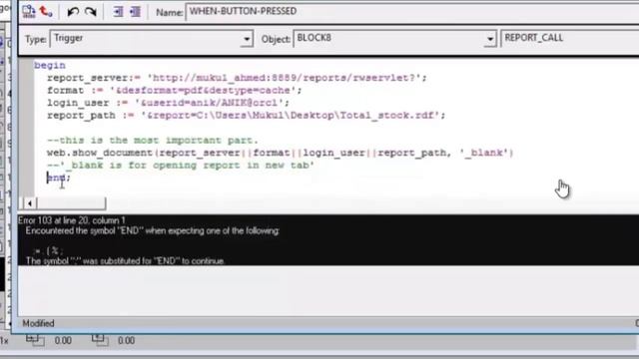Click the '_blank' string argument
The width and height of the screenshot is (639, 359).
pyautogui.click(x=483, y=153)
